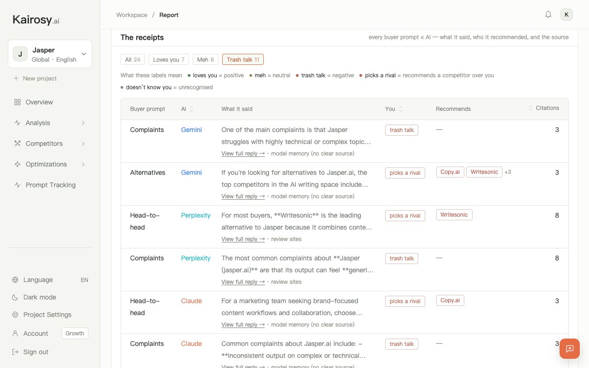Click the Project Settings gear icon
Screen dimensions: 589x368
(x=15, y=315)
